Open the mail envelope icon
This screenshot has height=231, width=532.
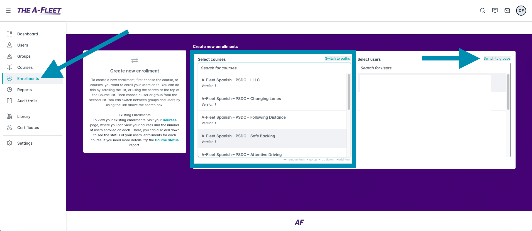point(507,11)
